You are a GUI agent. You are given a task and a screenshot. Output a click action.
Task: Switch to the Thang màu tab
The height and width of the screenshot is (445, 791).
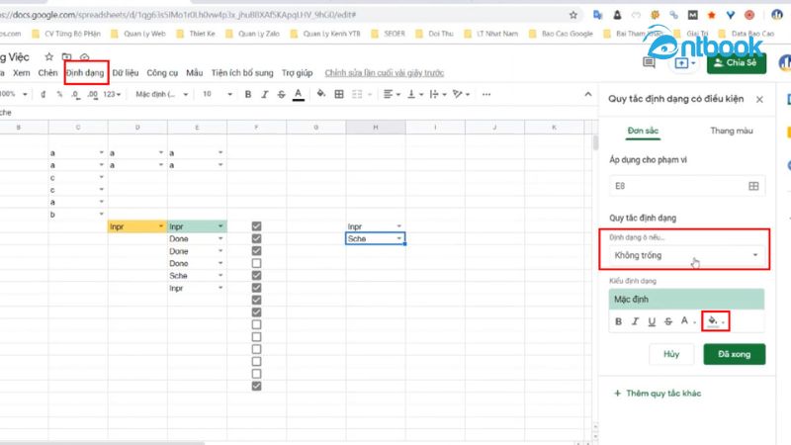pyautogui.click(x=731, y=131)
